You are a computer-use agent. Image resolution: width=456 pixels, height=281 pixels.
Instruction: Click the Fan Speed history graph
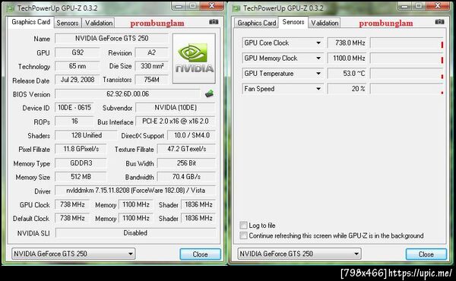point(407,89)
